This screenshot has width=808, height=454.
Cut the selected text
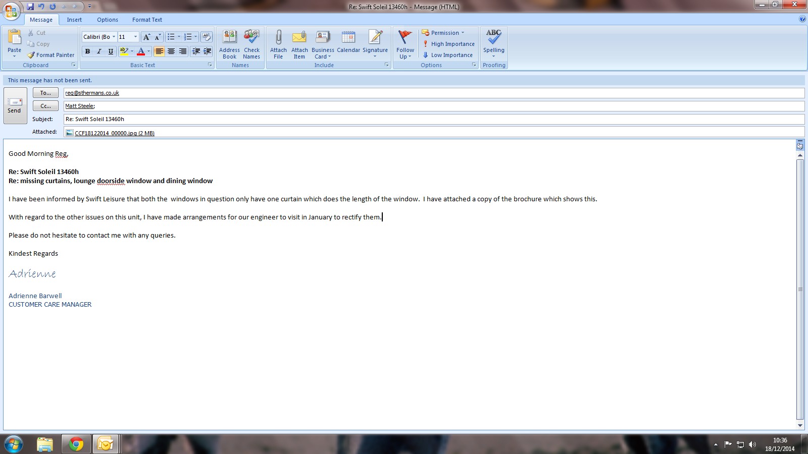pyautogui.click(x=36, y=33)
